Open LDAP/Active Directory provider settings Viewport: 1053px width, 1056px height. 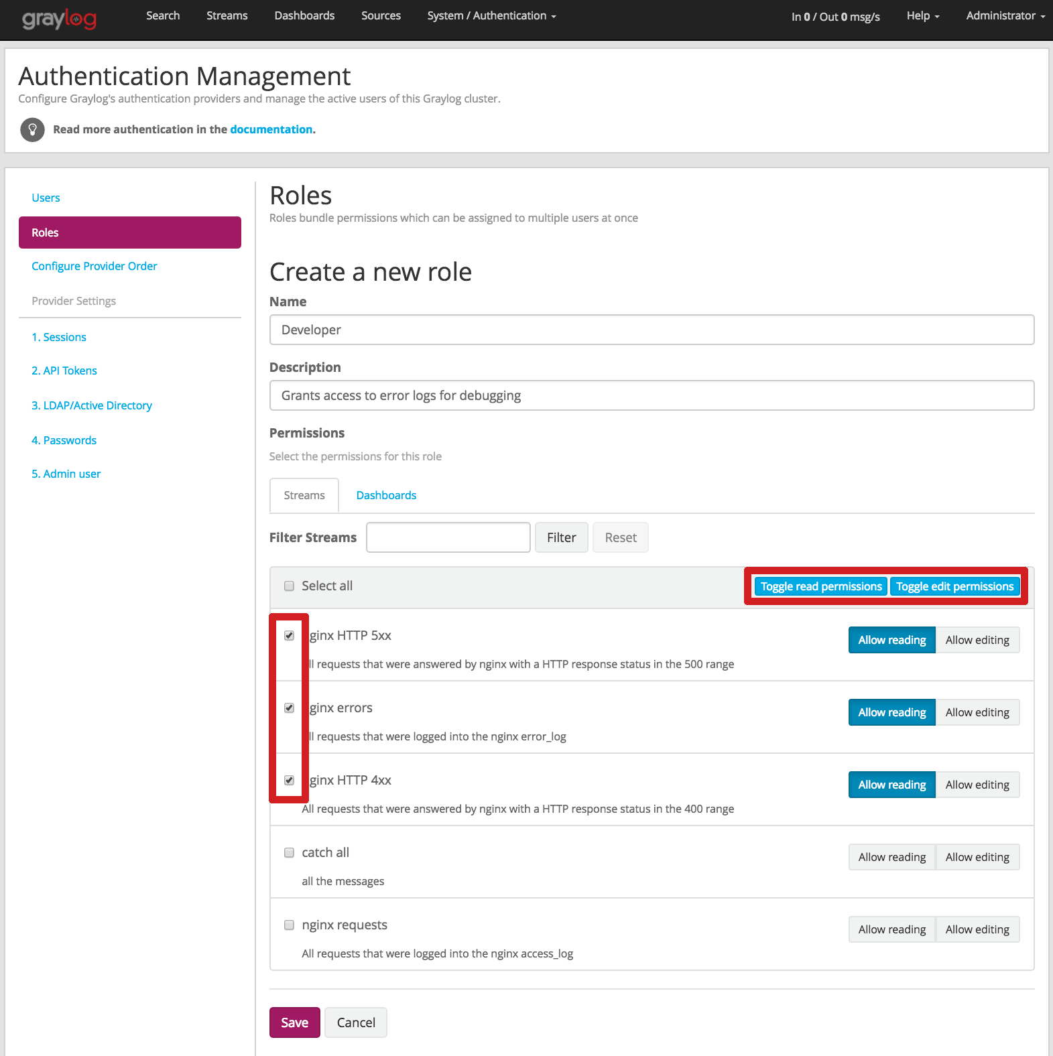pyautogui.click(x=92, y=405)
